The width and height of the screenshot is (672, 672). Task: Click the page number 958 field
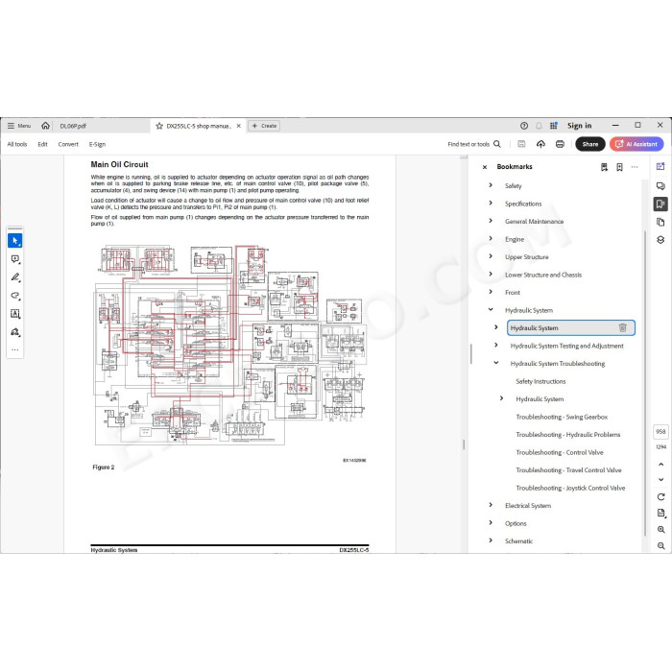[x=660, y=432]
